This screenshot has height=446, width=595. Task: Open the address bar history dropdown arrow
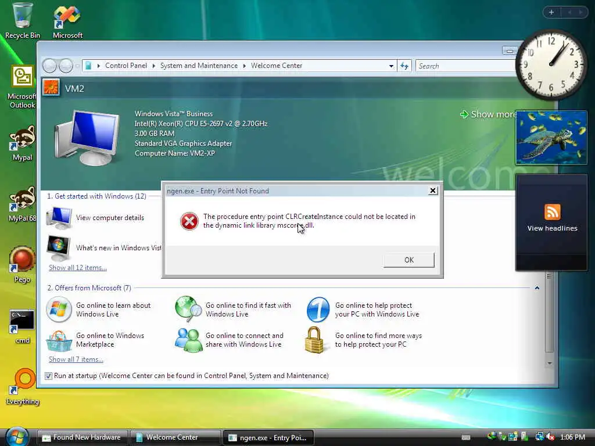coord(391,66)
